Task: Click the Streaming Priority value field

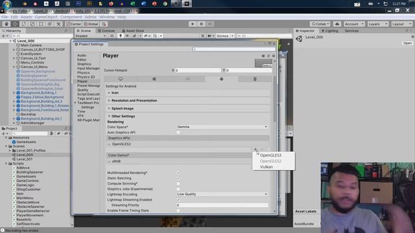Action: (222, 205)
